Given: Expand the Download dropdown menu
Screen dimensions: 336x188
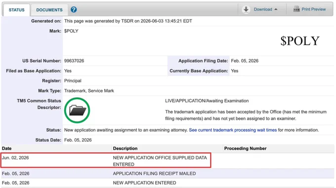Looking at the screenshot, I should tap(265, 9).
